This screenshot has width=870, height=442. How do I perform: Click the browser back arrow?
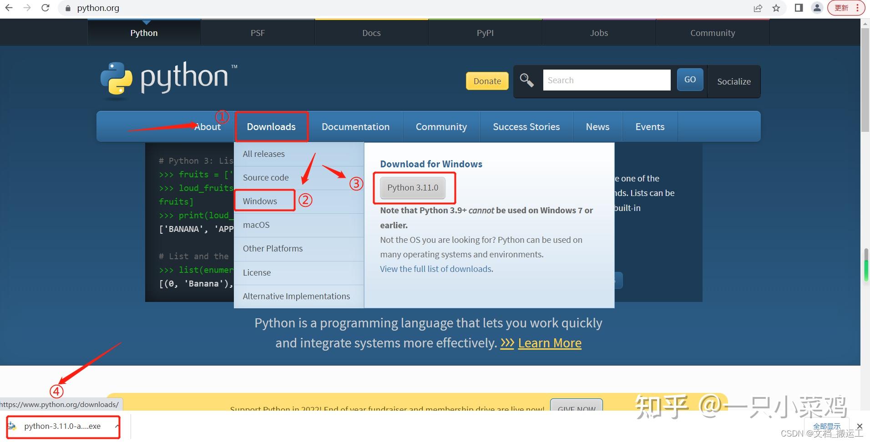(9, 8)
